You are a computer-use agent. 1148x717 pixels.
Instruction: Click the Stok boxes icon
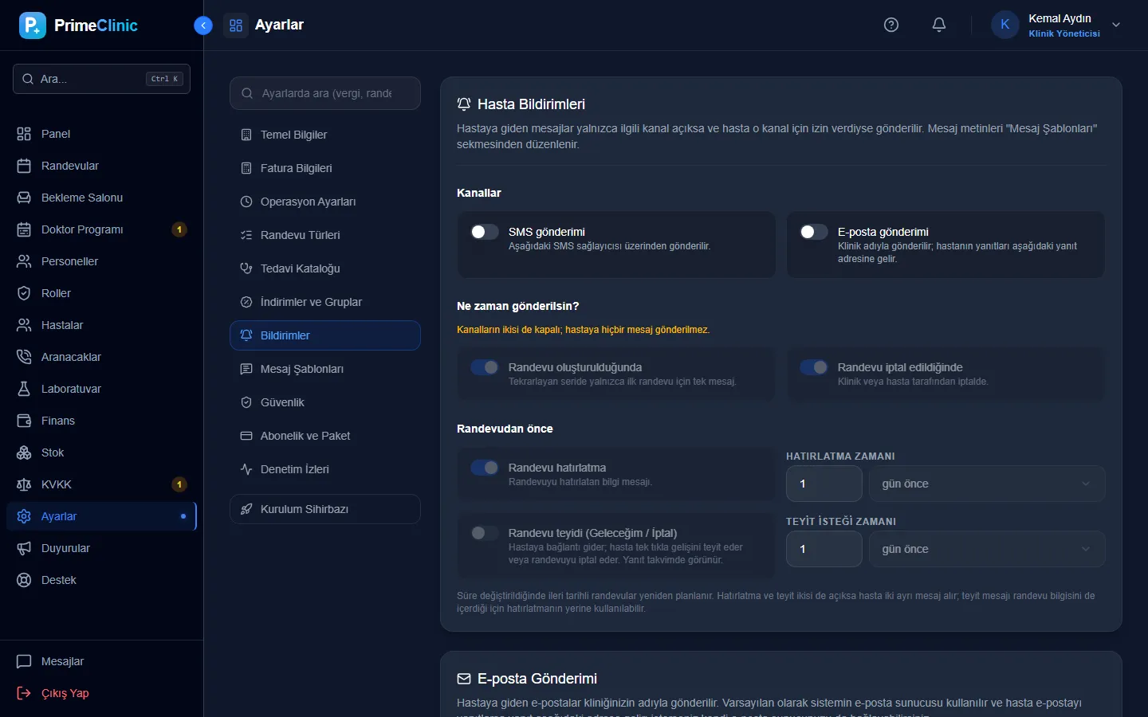[24, 453]
